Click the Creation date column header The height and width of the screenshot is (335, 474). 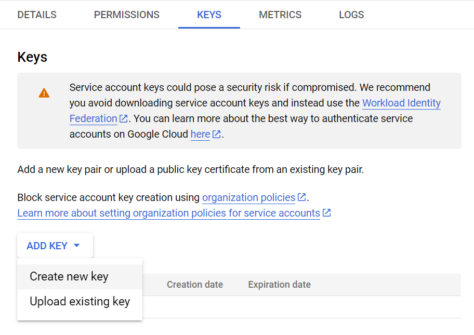pos(195,285)
